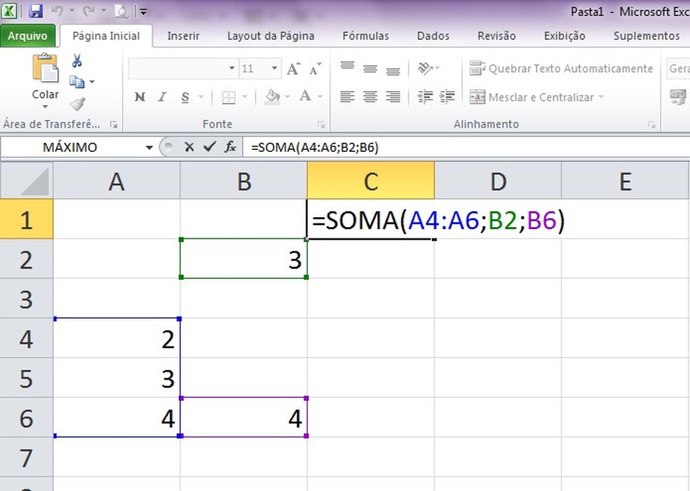Open the Fonte group dialog launcher
This screenshot has height=491, width=690.
click(x=321, y=125)
